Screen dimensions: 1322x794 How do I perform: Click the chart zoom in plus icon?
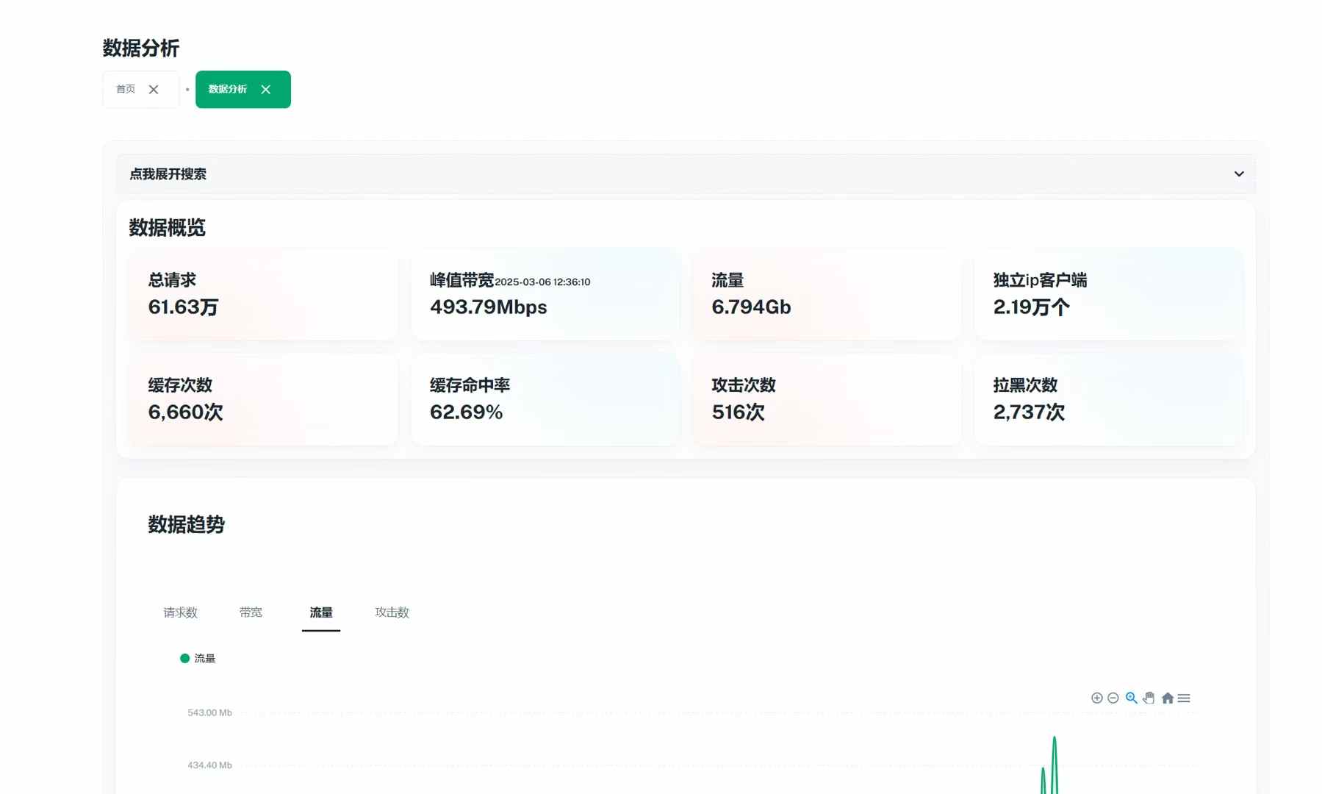pos(1096,698)
